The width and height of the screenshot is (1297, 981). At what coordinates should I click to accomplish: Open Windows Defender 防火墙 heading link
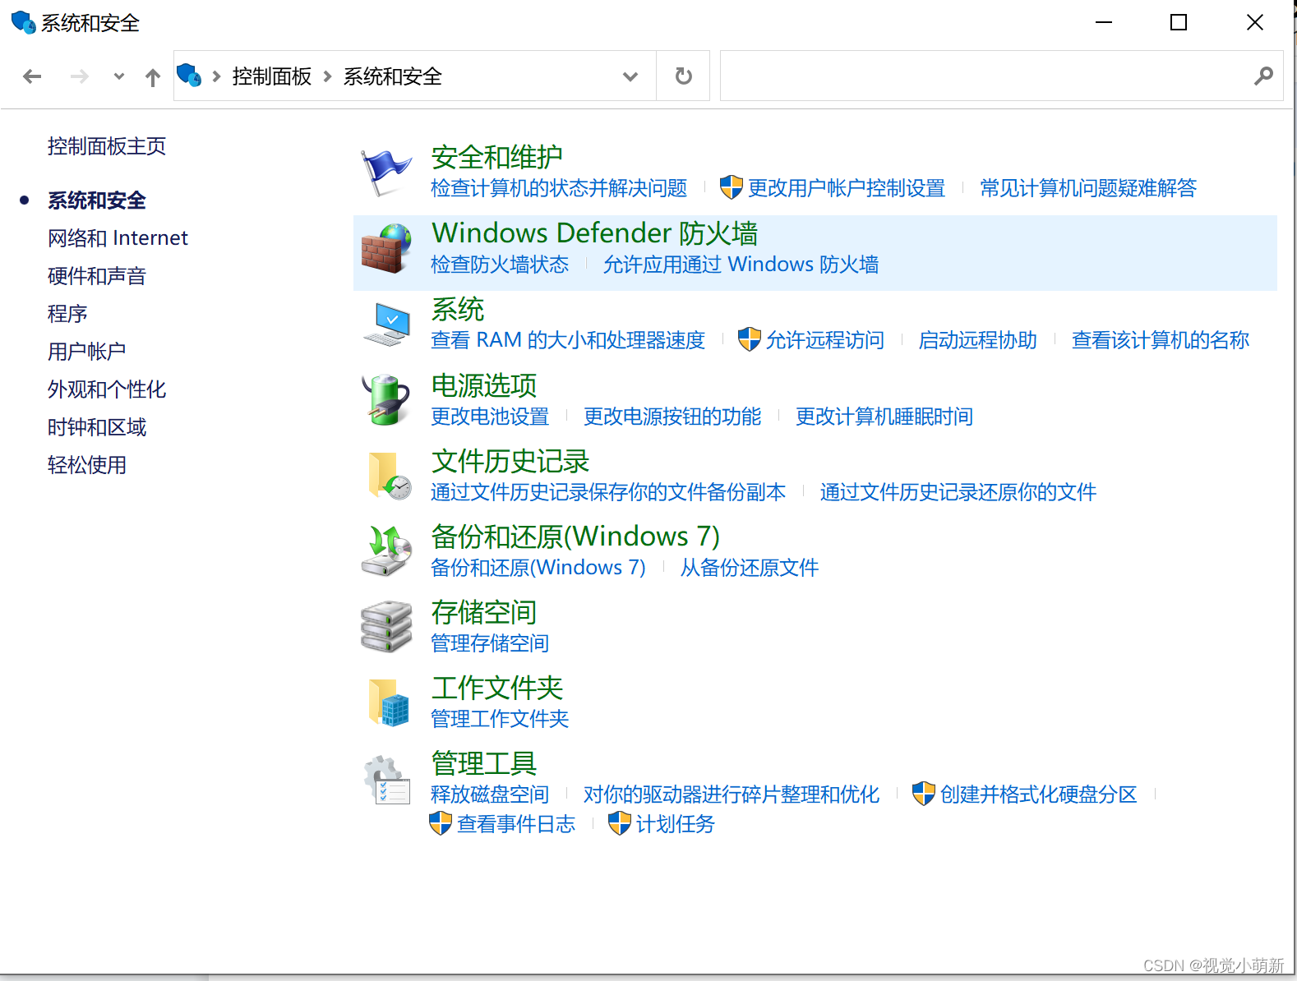tap(595, 233)
